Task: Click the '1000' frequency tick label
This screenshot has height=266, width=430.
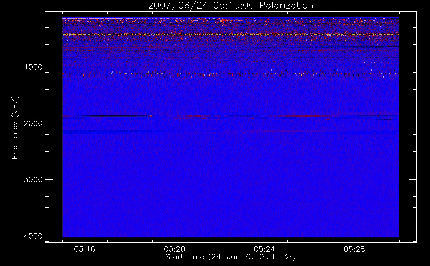Action: tap(33, 67)
